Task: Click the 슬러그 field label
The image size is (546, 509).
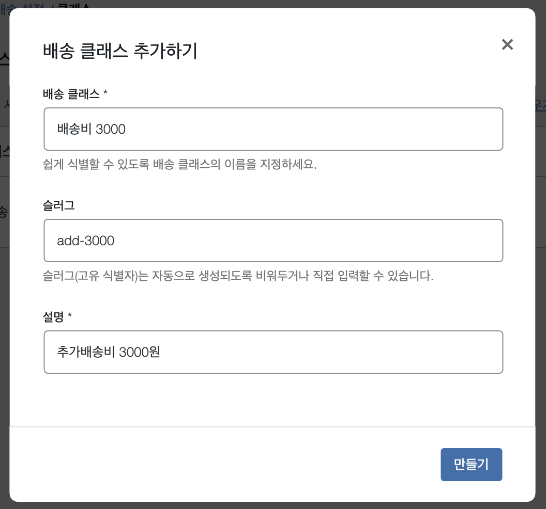Action: pos(59,205)
